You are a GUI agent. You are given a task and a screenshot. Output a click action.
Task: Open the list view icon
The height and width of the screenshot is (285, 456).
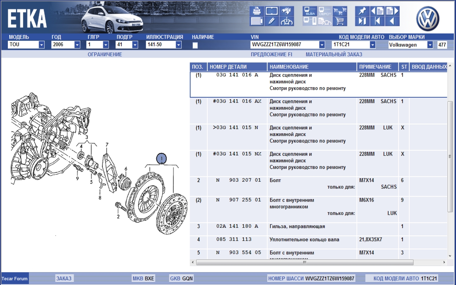click(x=257, y=21)
